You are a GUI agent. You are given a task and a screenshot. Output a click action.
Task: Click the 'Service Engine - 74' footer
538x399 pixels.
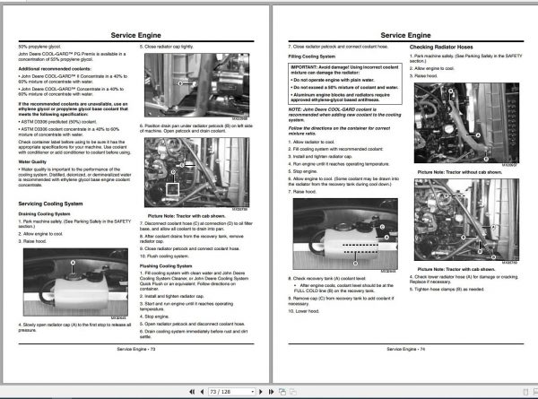406,349
